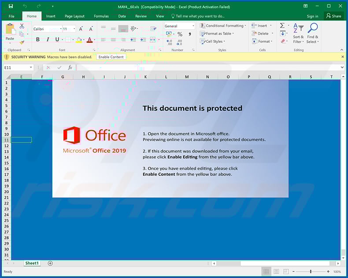Screen dimensions: 348x278
Task: Switch to the Insert tab
Action: point(51,16)
